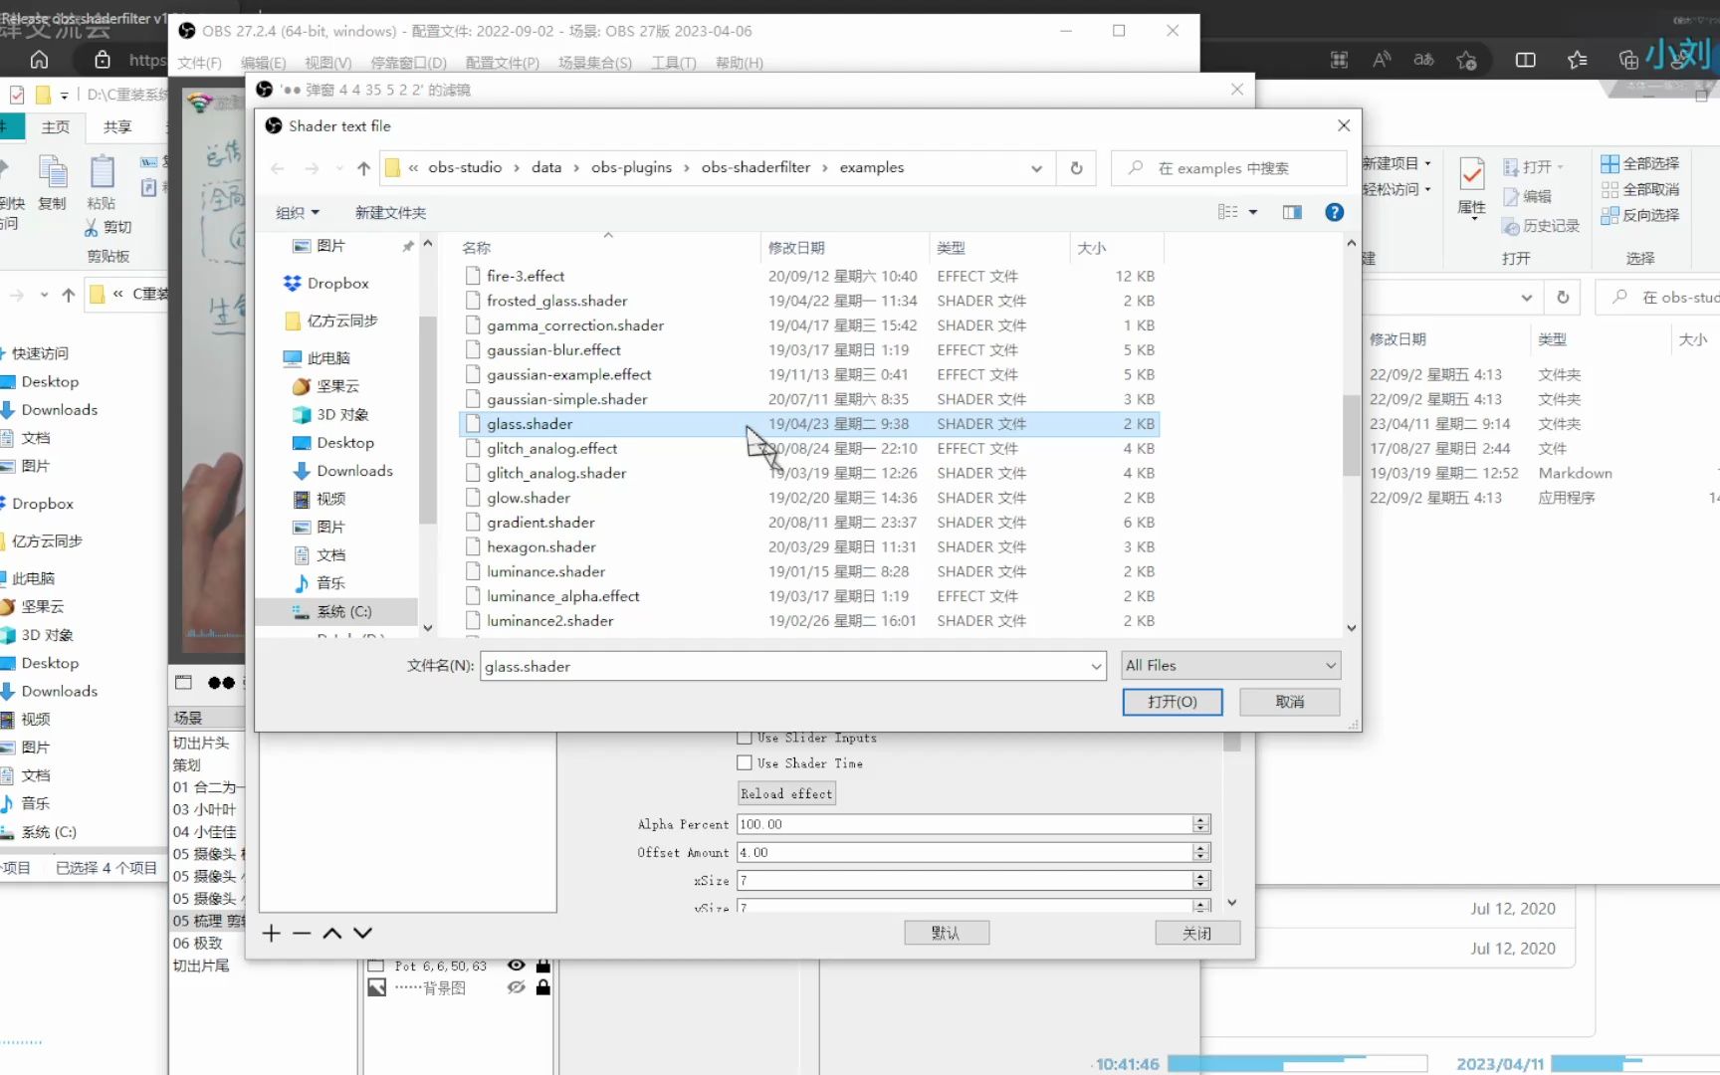Toggle visibility of Pot 6,6,50,63 source
This screenshot has height=1075, width=1720.
tap(516, 966)
